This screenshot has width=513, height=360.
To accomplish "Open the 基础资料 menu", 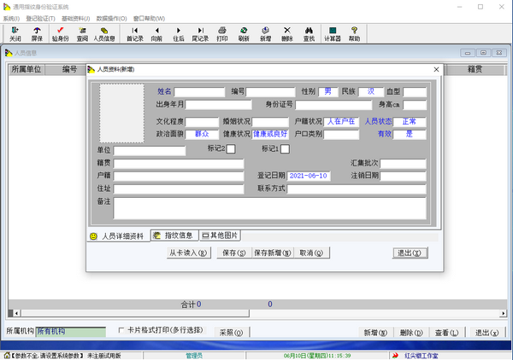I will 74,18.
